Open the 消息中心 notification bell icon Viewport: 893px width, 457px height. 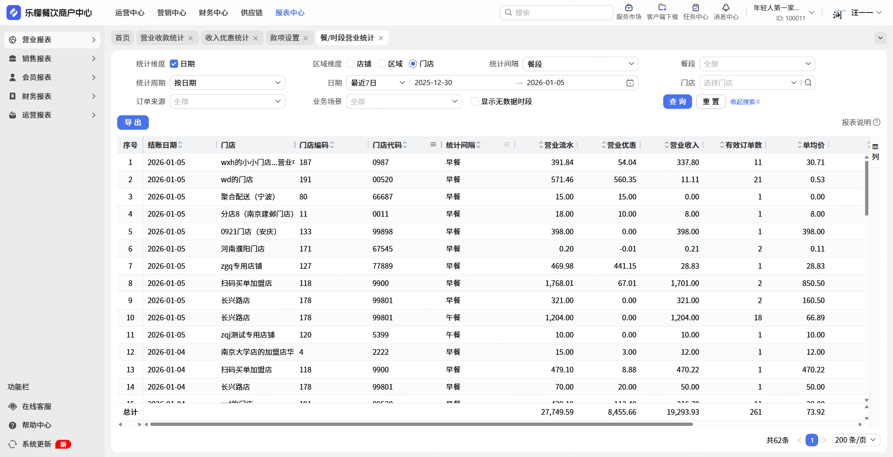(726, 8)
